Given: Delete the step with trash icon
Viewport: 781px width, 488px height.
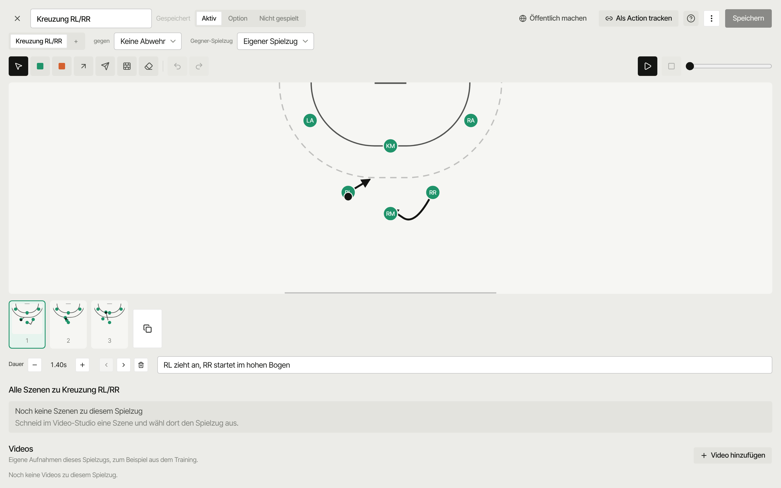Looking at the screenshot, I should click(x=141, y=365).
